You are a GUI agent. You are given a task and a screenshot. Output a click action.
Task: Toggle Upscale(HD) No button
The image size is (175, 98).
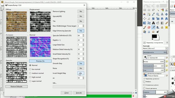coord(81,16)
